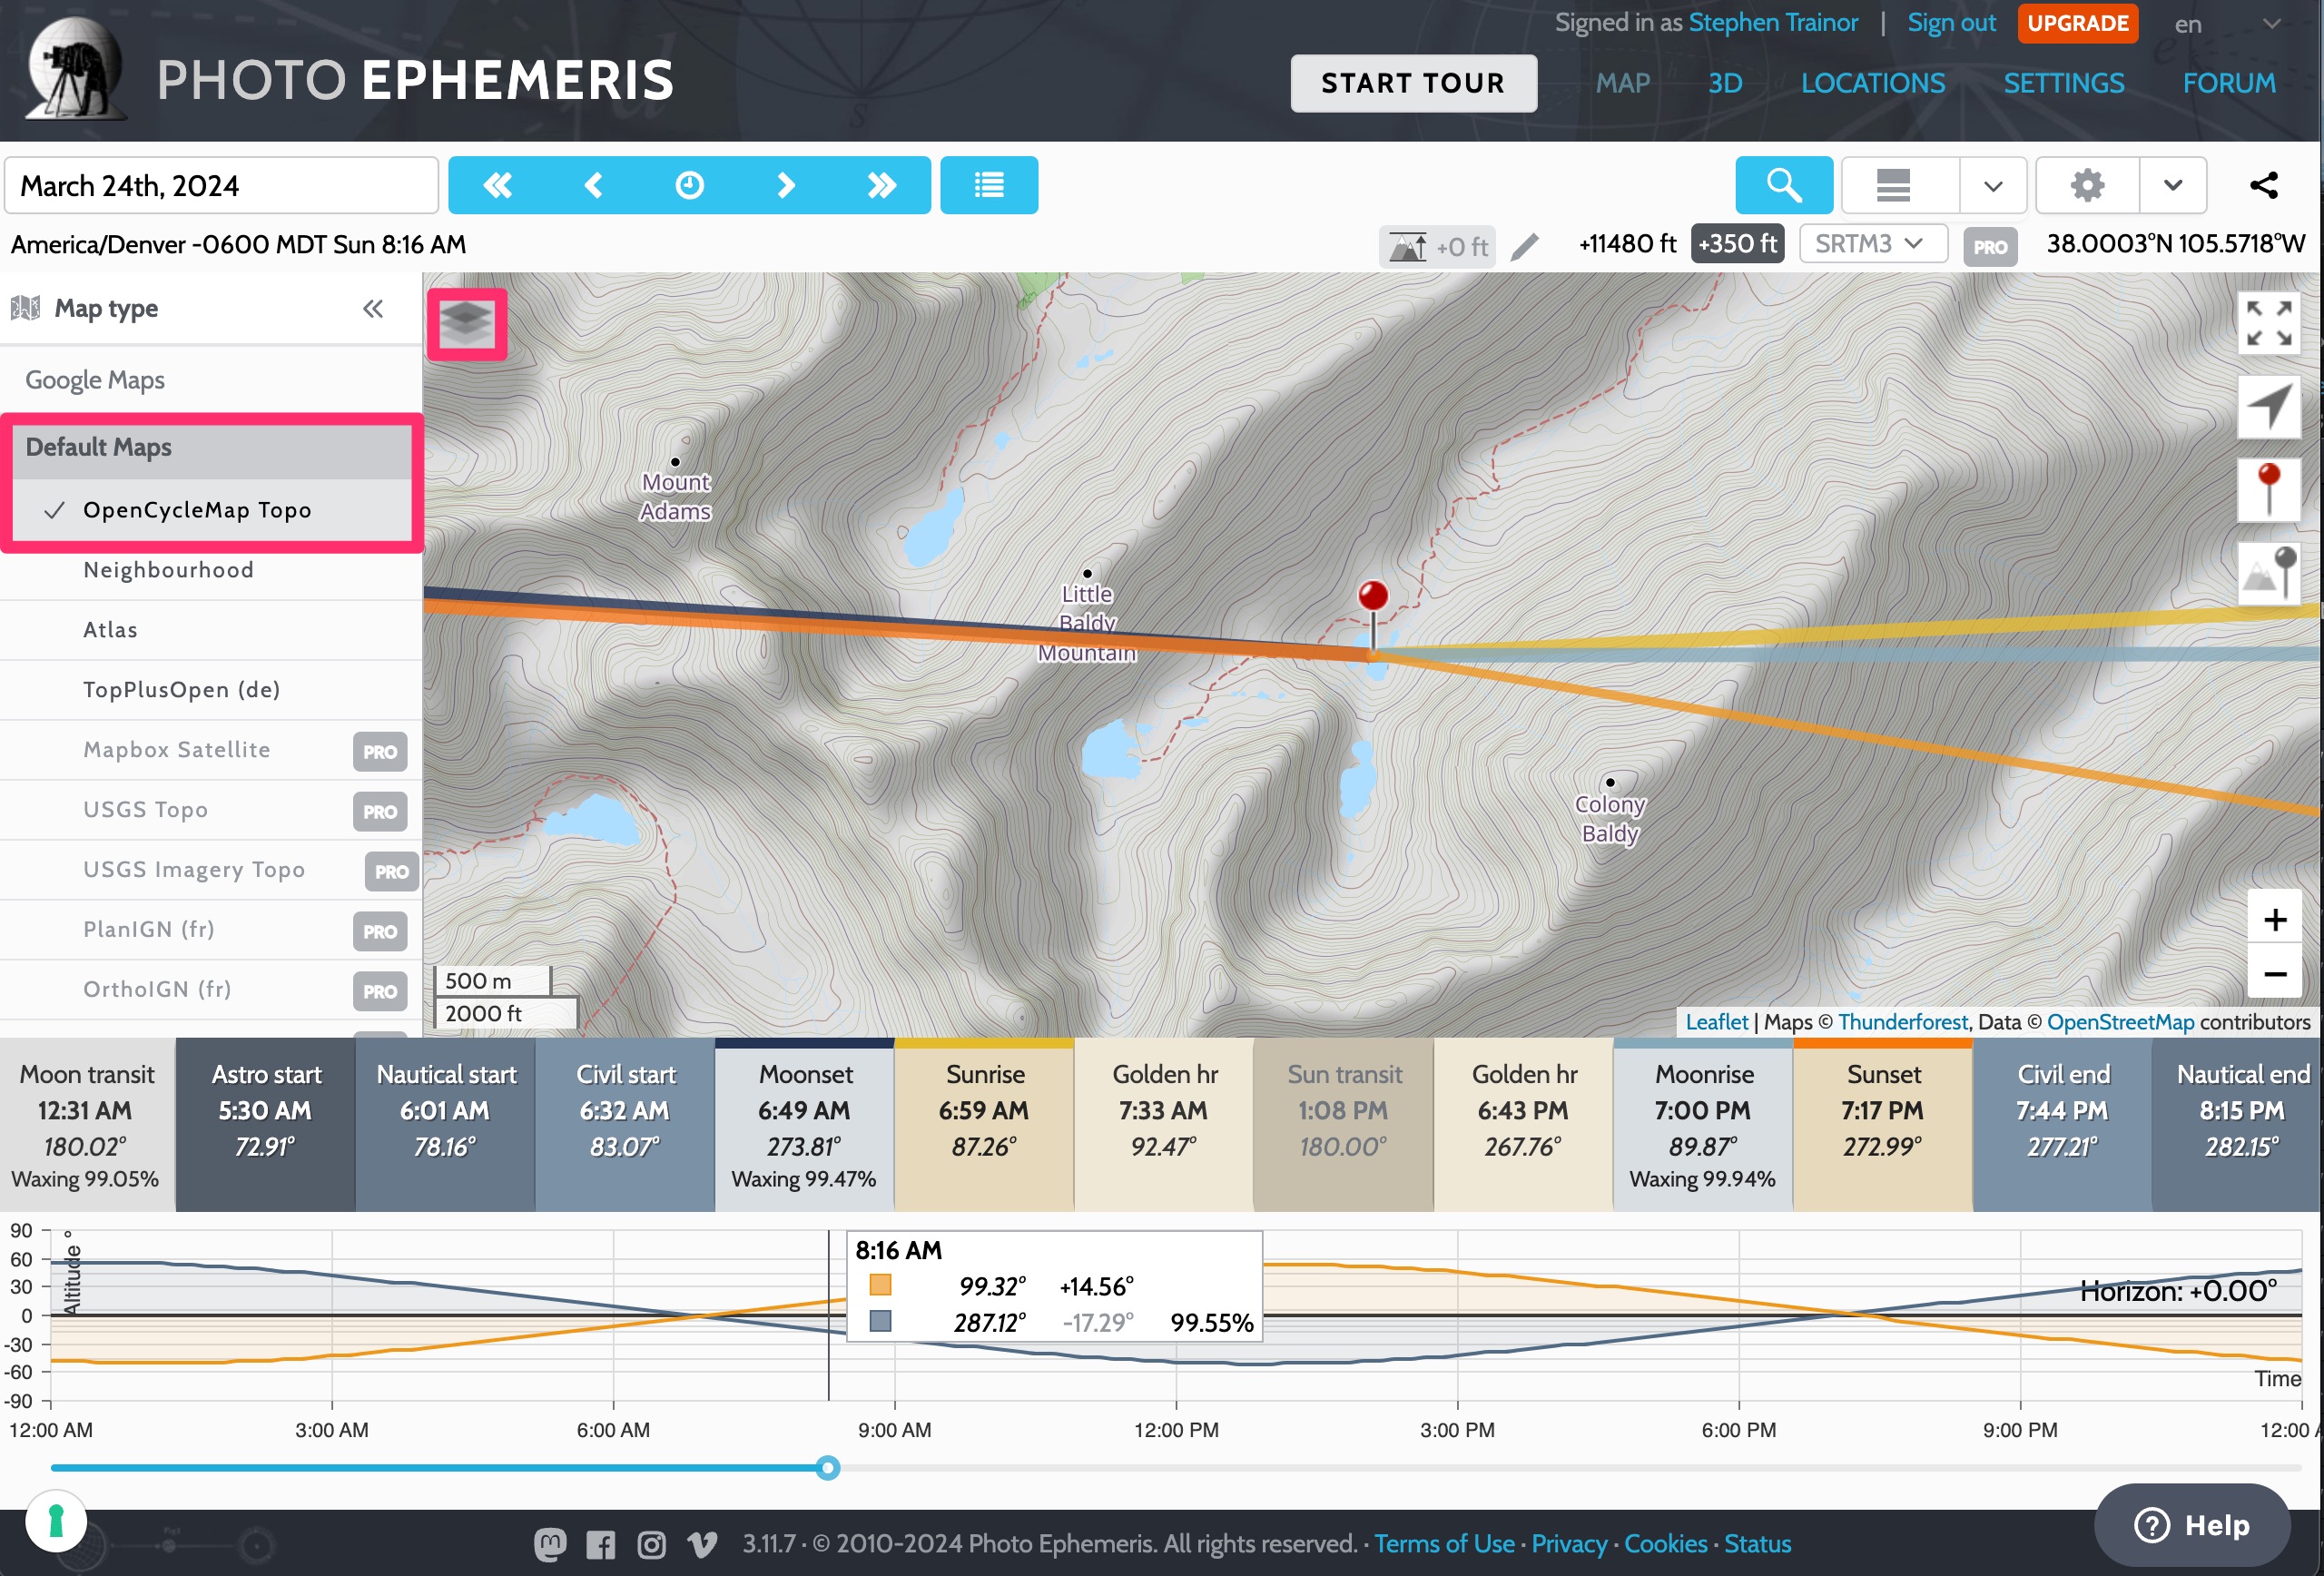Screen dimensions: 2324x1576
Task: Open the Vimeo channel icon
Action: [702, 1545]
